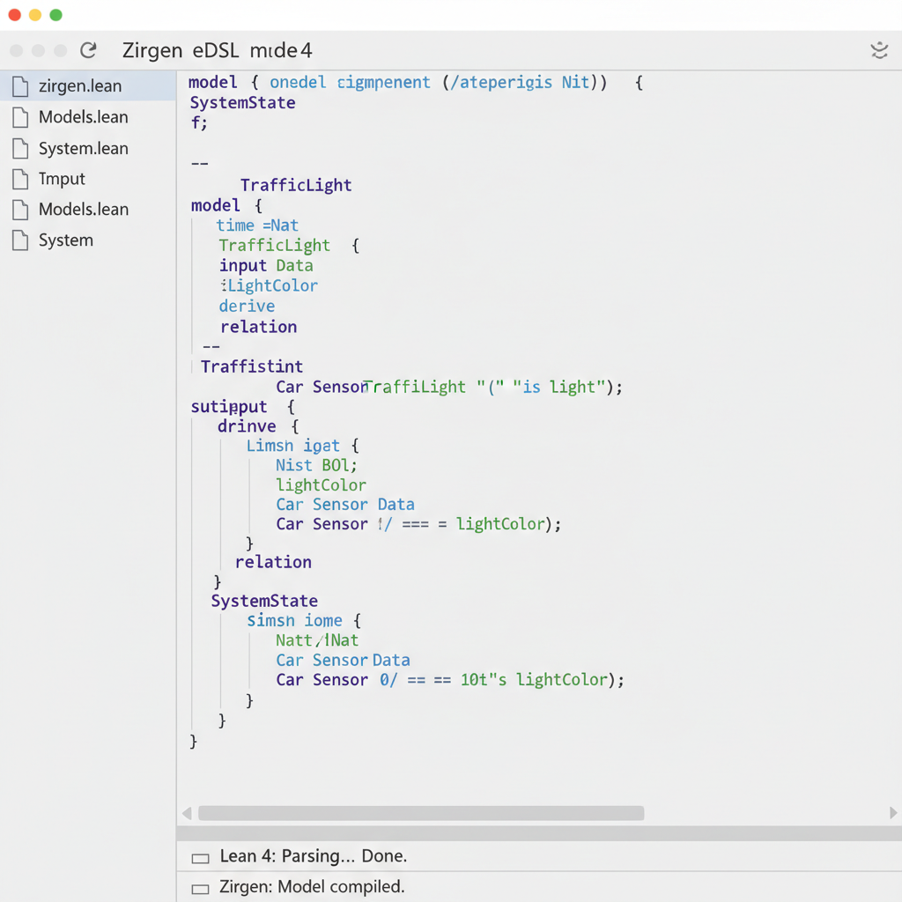The height and width of the screenshot is (902, 902).
Task: Click the file icon beside System.lean
Action: [x=18, y=148]
